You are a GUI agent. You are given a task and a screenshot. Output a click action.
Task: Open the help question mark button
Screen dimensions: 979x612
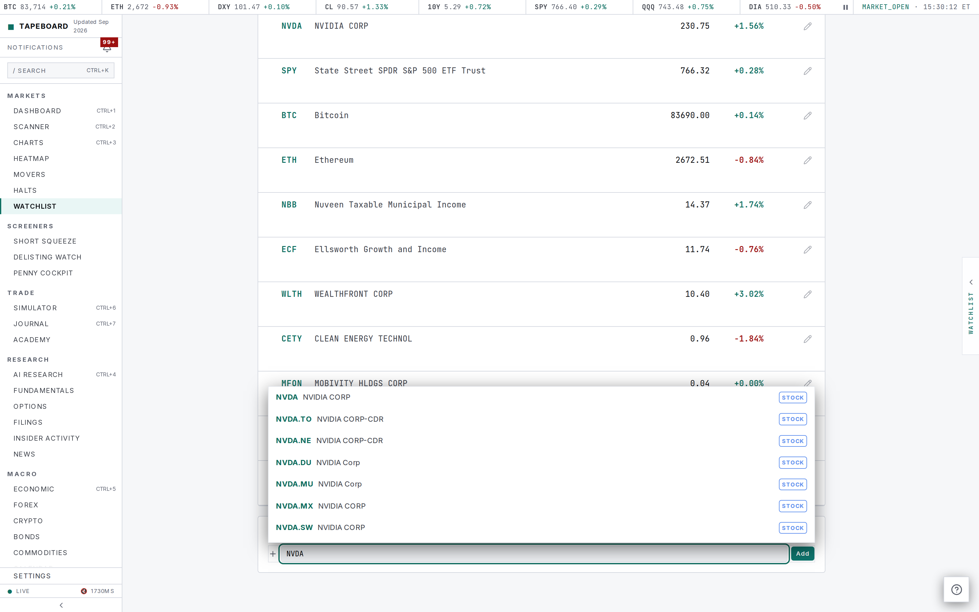point(956,589)
